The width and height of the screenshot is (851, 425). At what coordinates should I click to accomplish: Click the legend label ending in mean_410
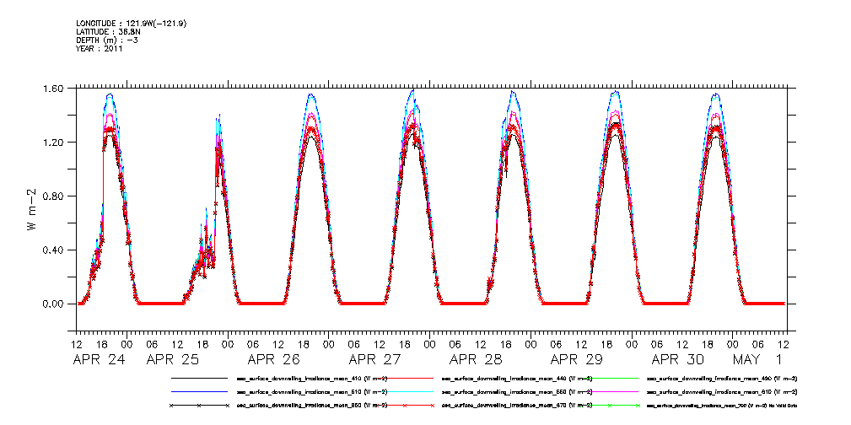point(312,378)
